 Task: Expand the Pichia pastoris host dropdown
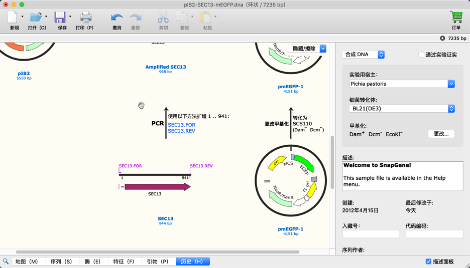click(x=451, y=84)
